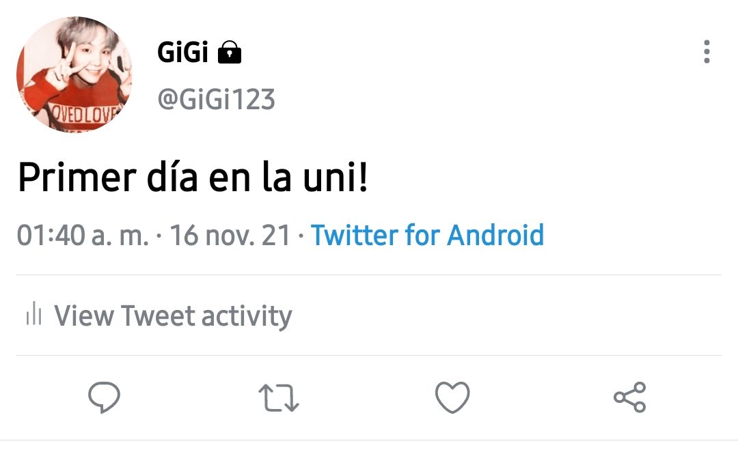Click the 01:40 a. m. timestamp
Screen dimensions: 738x450
(x=83, y=235)
